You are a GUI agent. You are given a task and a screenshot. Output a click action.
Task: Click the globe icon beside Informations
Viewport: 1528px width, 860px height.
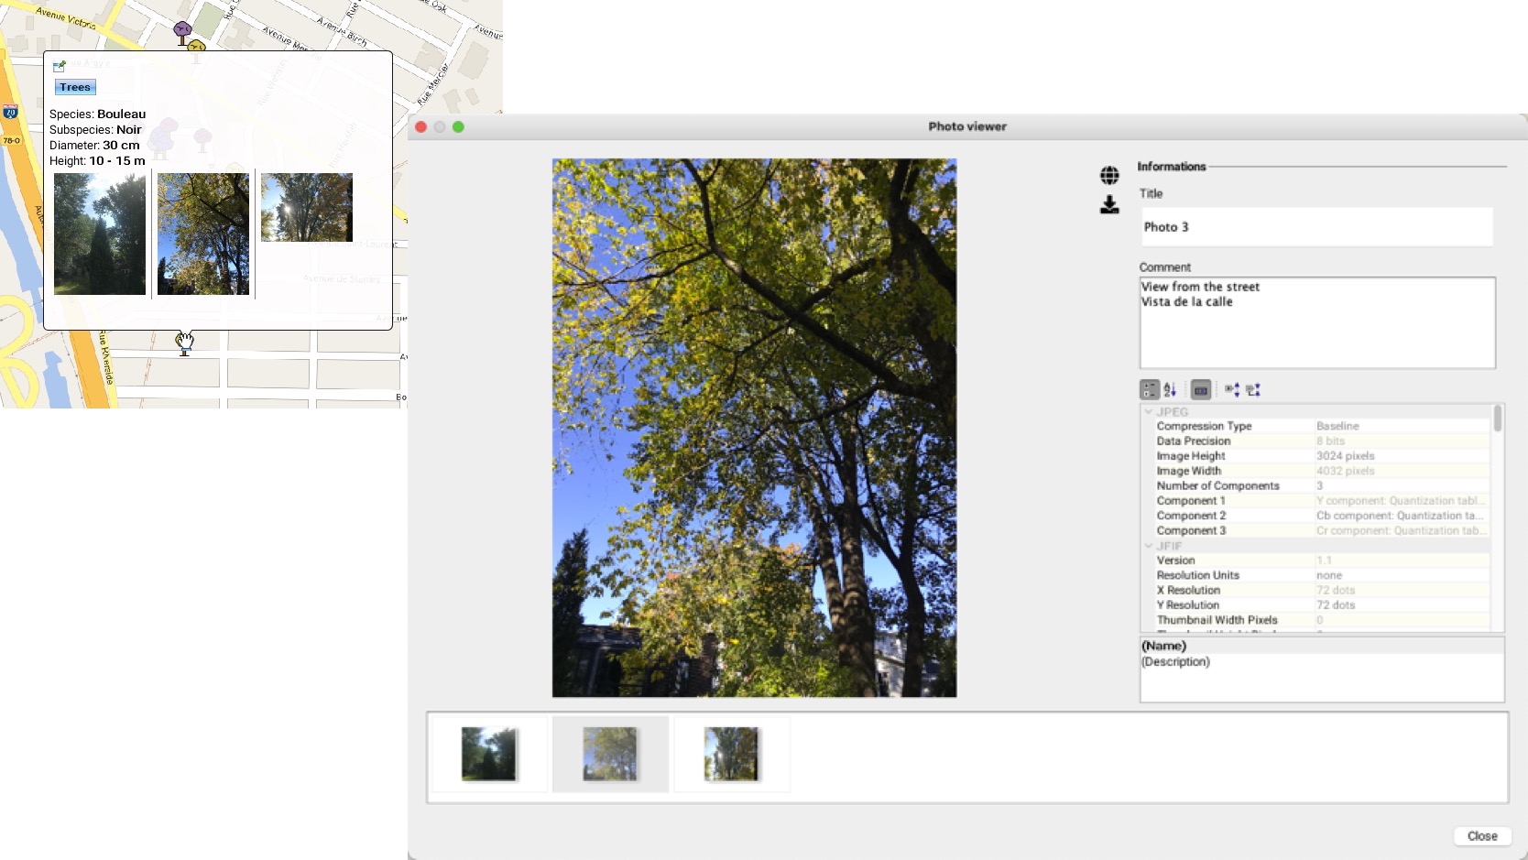pos(1109,175)
